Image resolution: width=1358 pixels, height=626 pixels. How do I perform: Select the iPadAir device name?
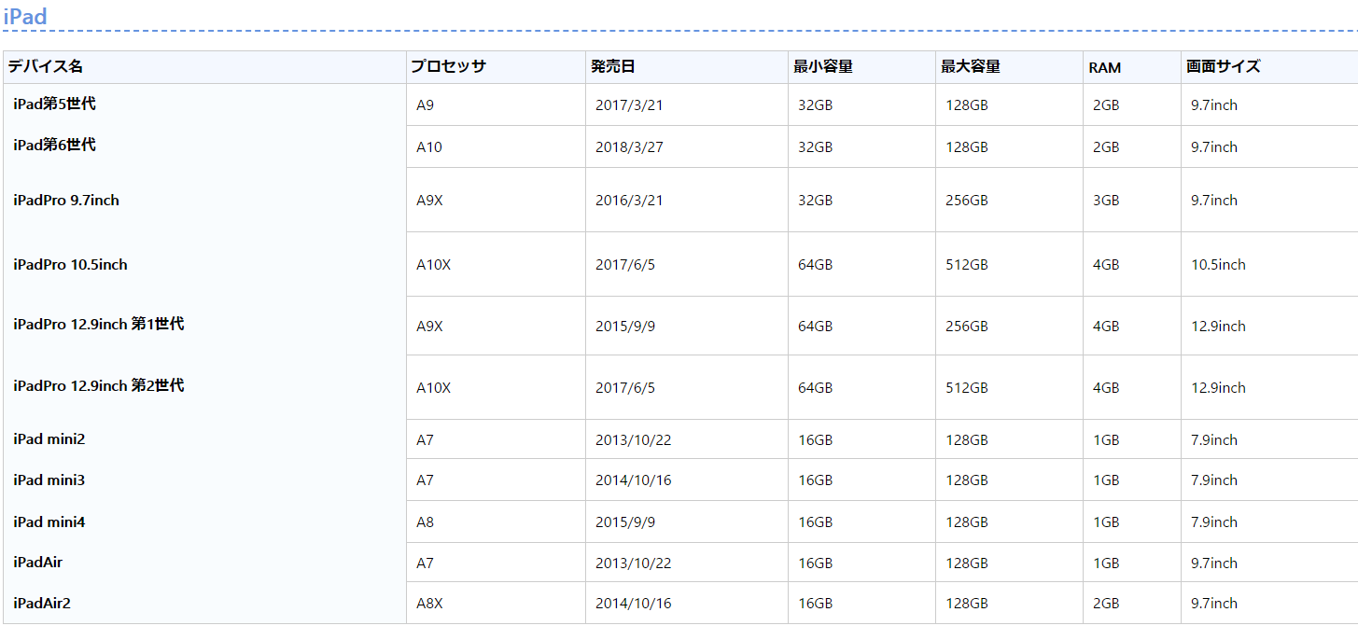pyautogui.click(x=38, y=562)
